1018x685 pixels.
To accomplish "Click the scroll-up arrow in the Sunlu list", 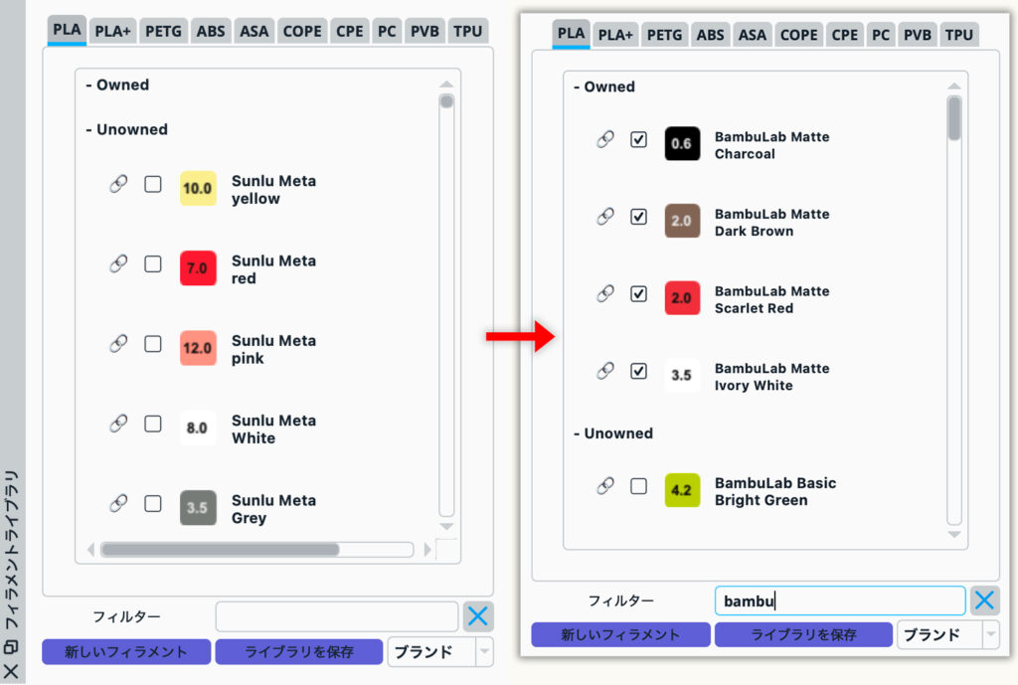I will 446,85.
